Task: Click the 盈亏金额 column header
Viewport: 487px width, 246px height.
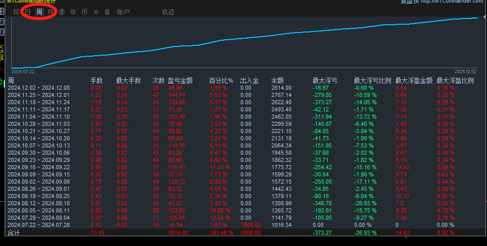Action: (x=180, y=80)
